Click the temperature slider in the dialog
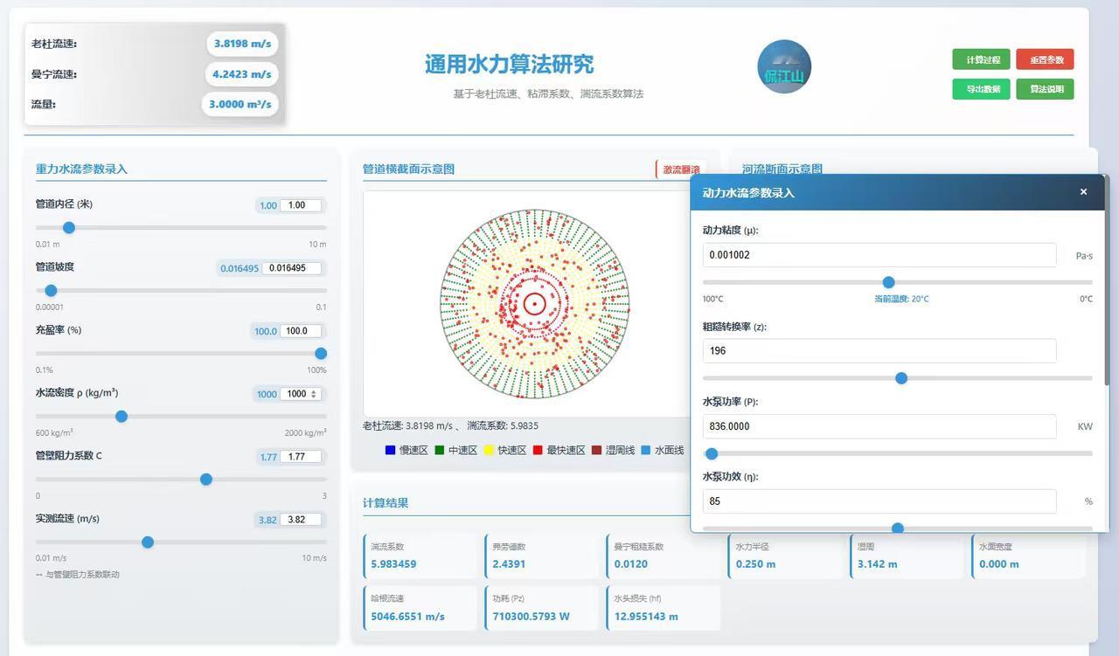 888,282
